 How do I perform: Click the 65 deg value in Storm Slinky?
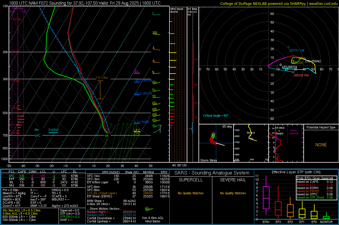[227, 126]
